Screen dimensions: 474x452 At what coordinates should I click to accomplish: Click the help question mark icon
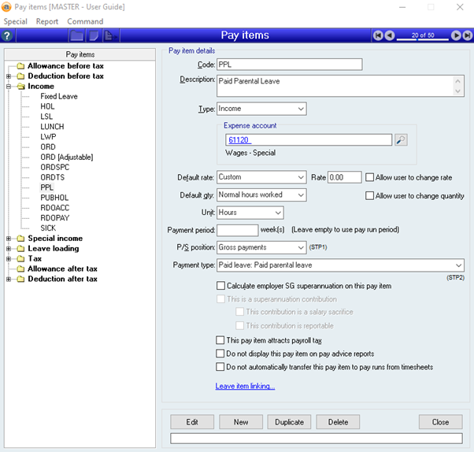pyautogui.click(x=7, y=35)
